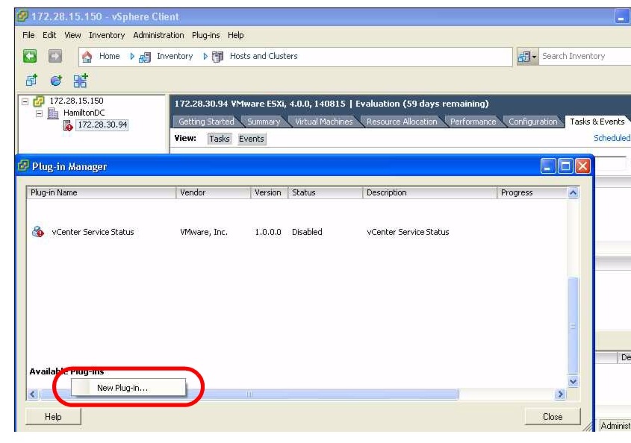
Task: Switch to the Getting Started tab
Action: (206, 122)
